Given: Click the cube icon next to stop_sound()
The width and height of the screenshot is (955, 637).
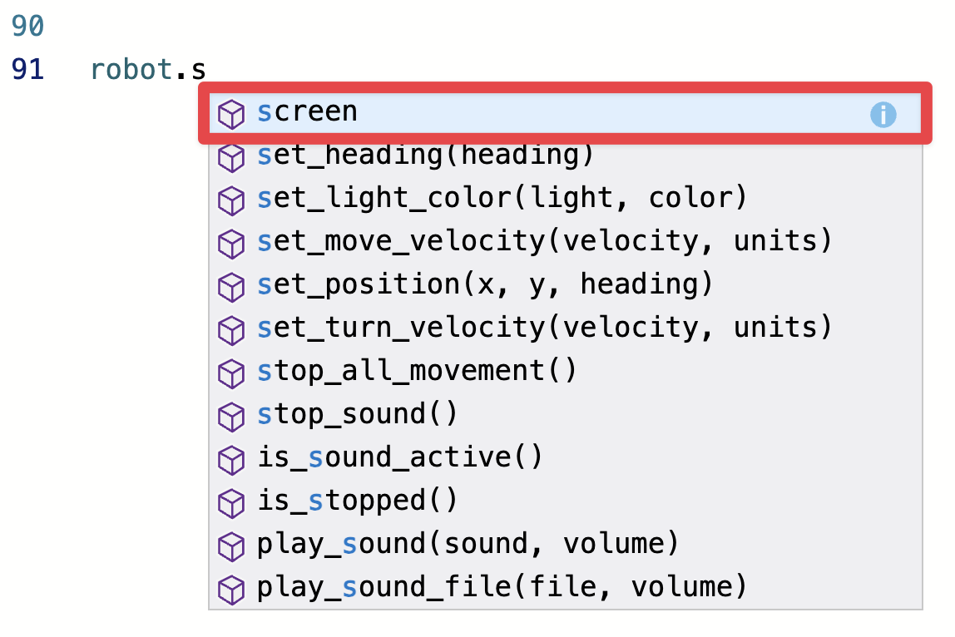Looking at the screenshot, I should click(230, 416).
